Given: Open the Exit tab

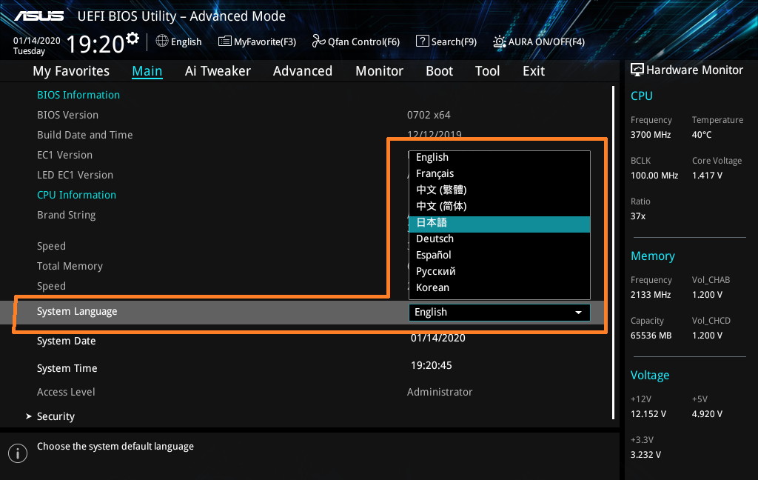Looking at the screenshot, I should (x=534, y=71).
